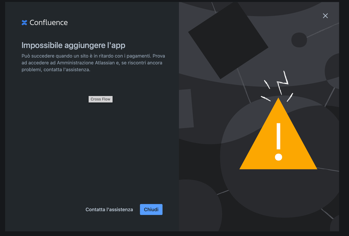Click the blue Chiudi confirmation action

[x=151, y=210]
